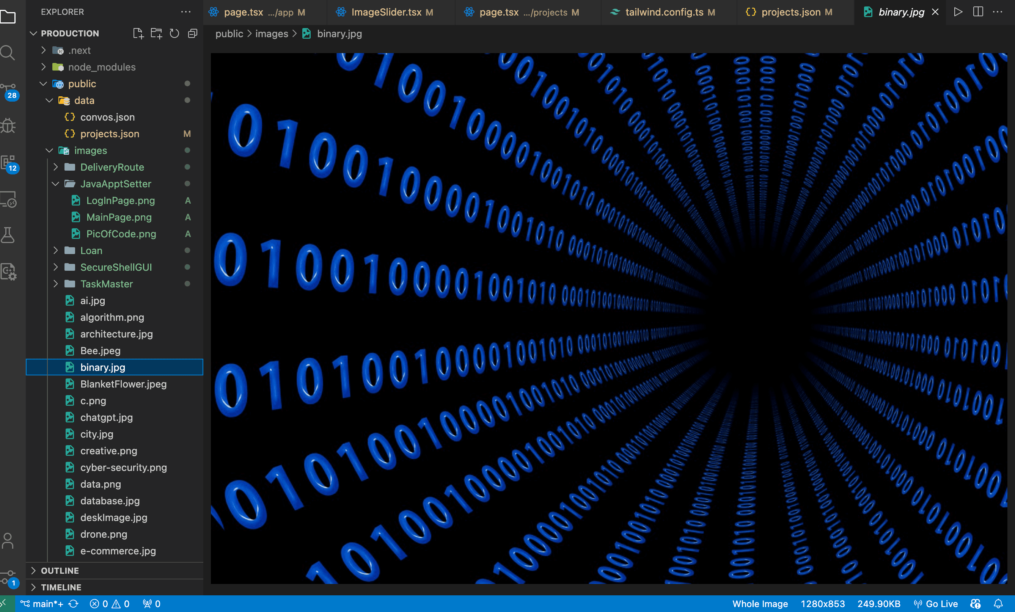Open cyber-security.png in the file tree

[115, 467]
